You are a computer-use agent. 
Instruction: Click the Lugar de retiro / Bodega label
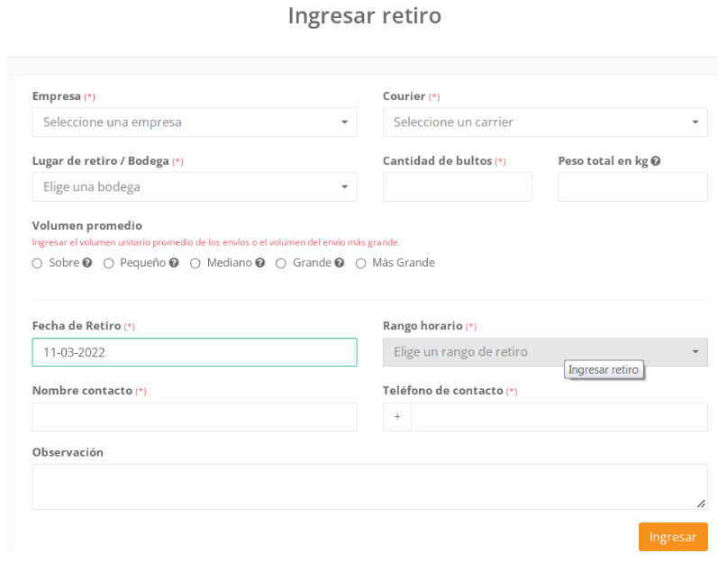click(100, 161)
